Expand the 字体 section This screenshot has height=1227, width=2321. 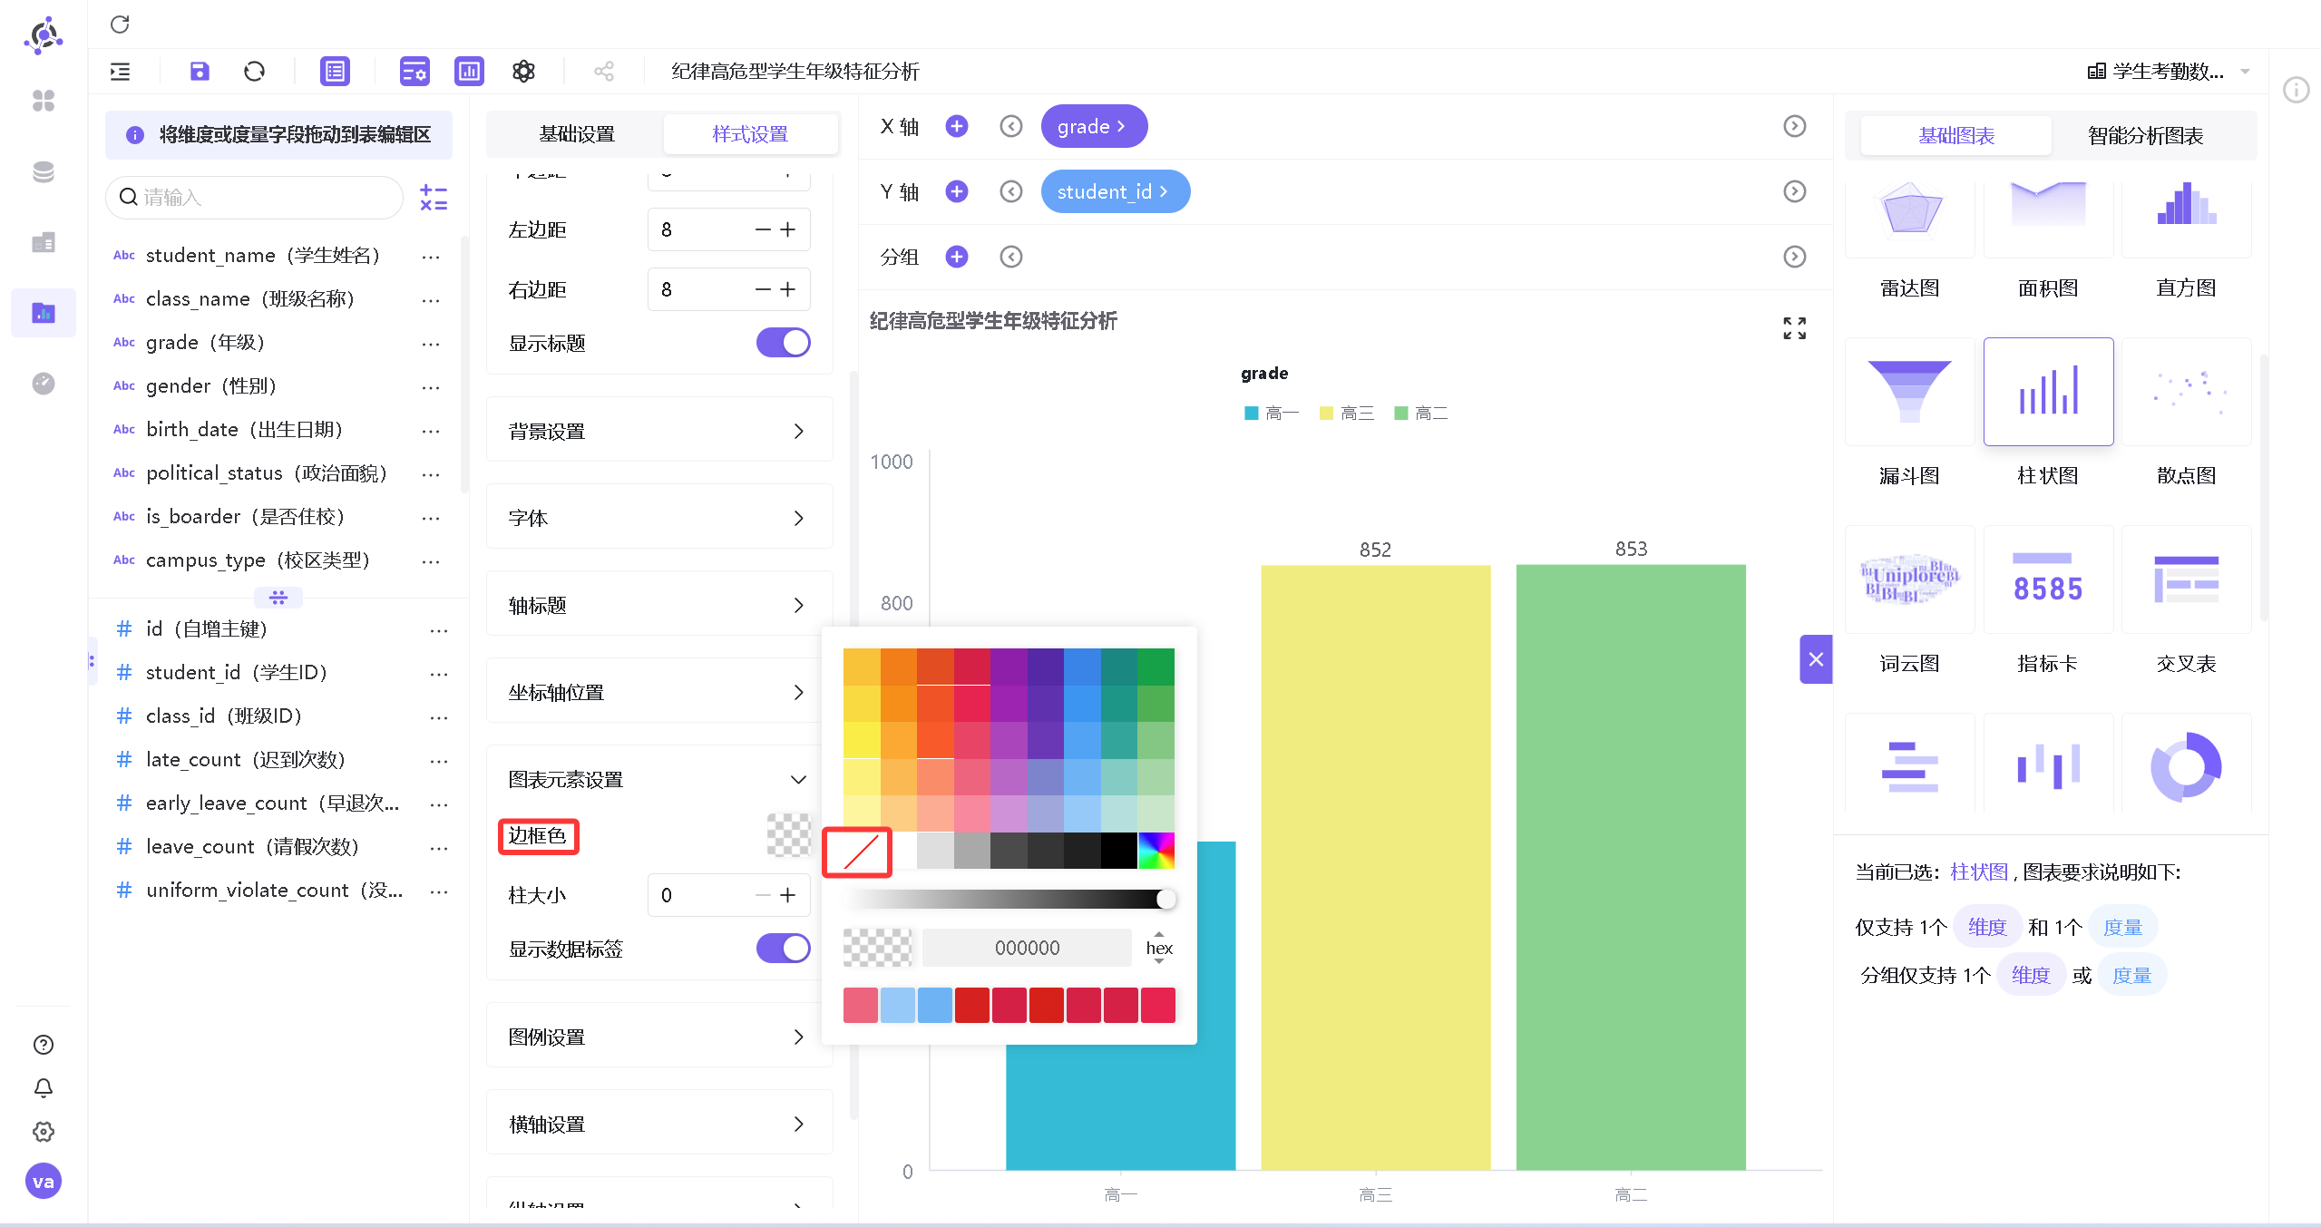(659, 518)
